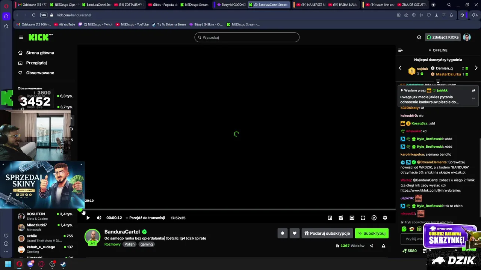
Task: Open the Windows Start menu
Action: coord(8,264)
